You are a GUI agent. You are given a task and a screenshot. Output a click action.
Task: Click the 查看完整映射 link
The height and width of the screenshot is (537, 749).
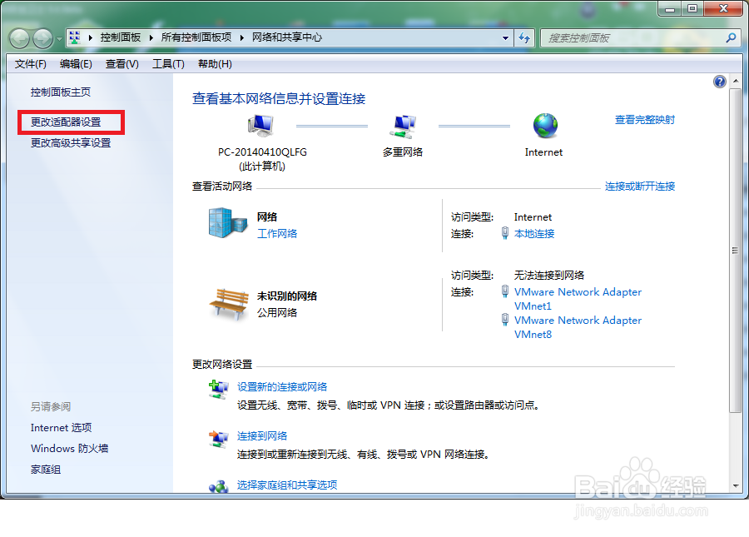pyautogui.click(x=645, y=120)
